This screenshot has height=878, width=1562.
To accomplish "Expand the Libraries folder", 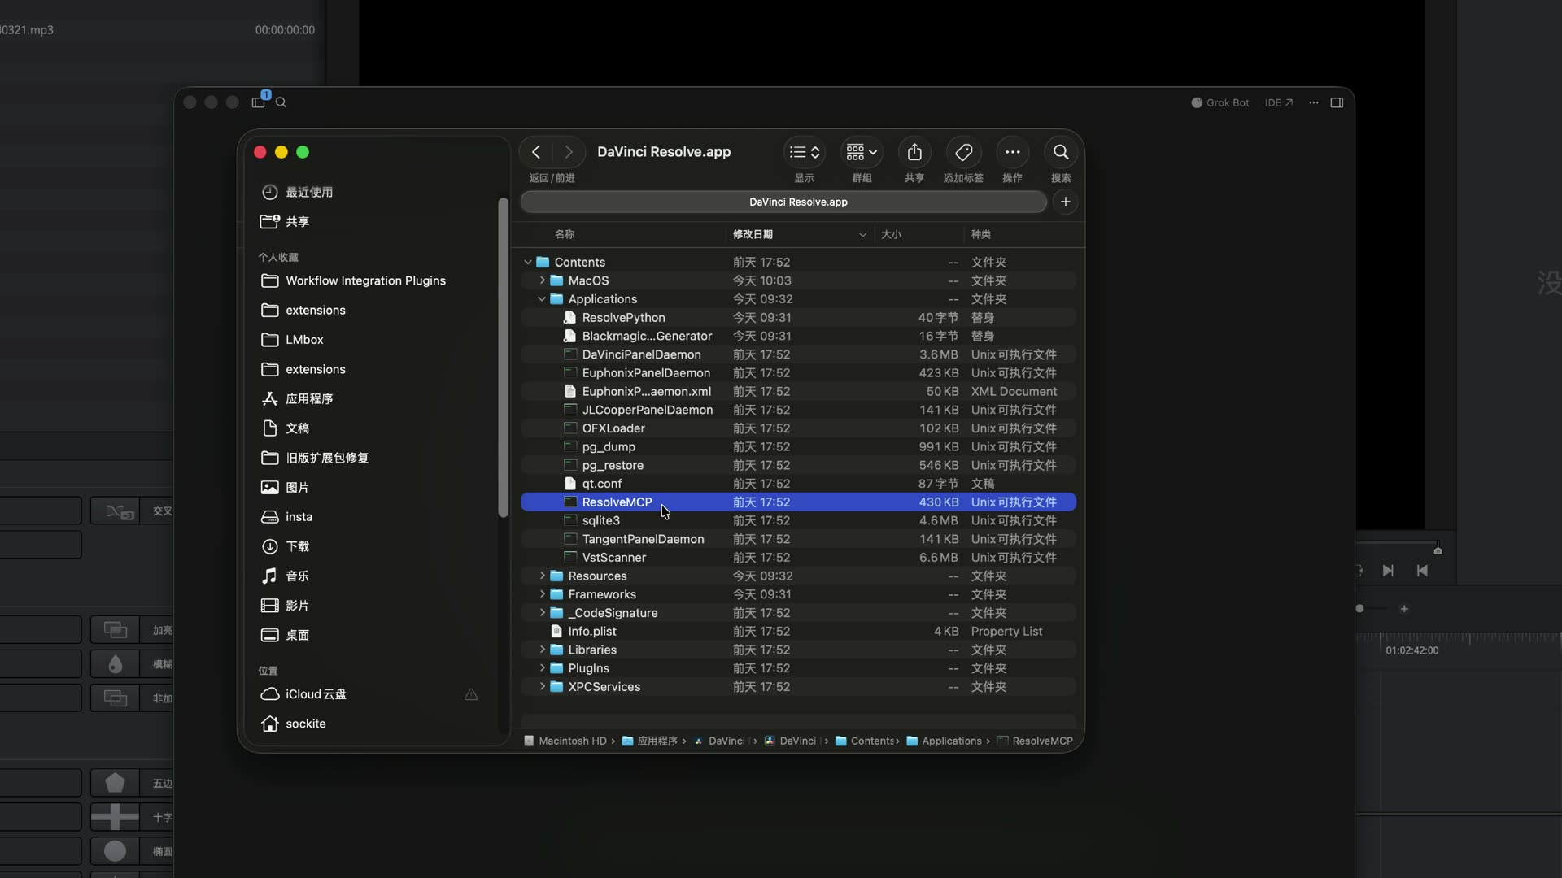I will tap(542, 650).
